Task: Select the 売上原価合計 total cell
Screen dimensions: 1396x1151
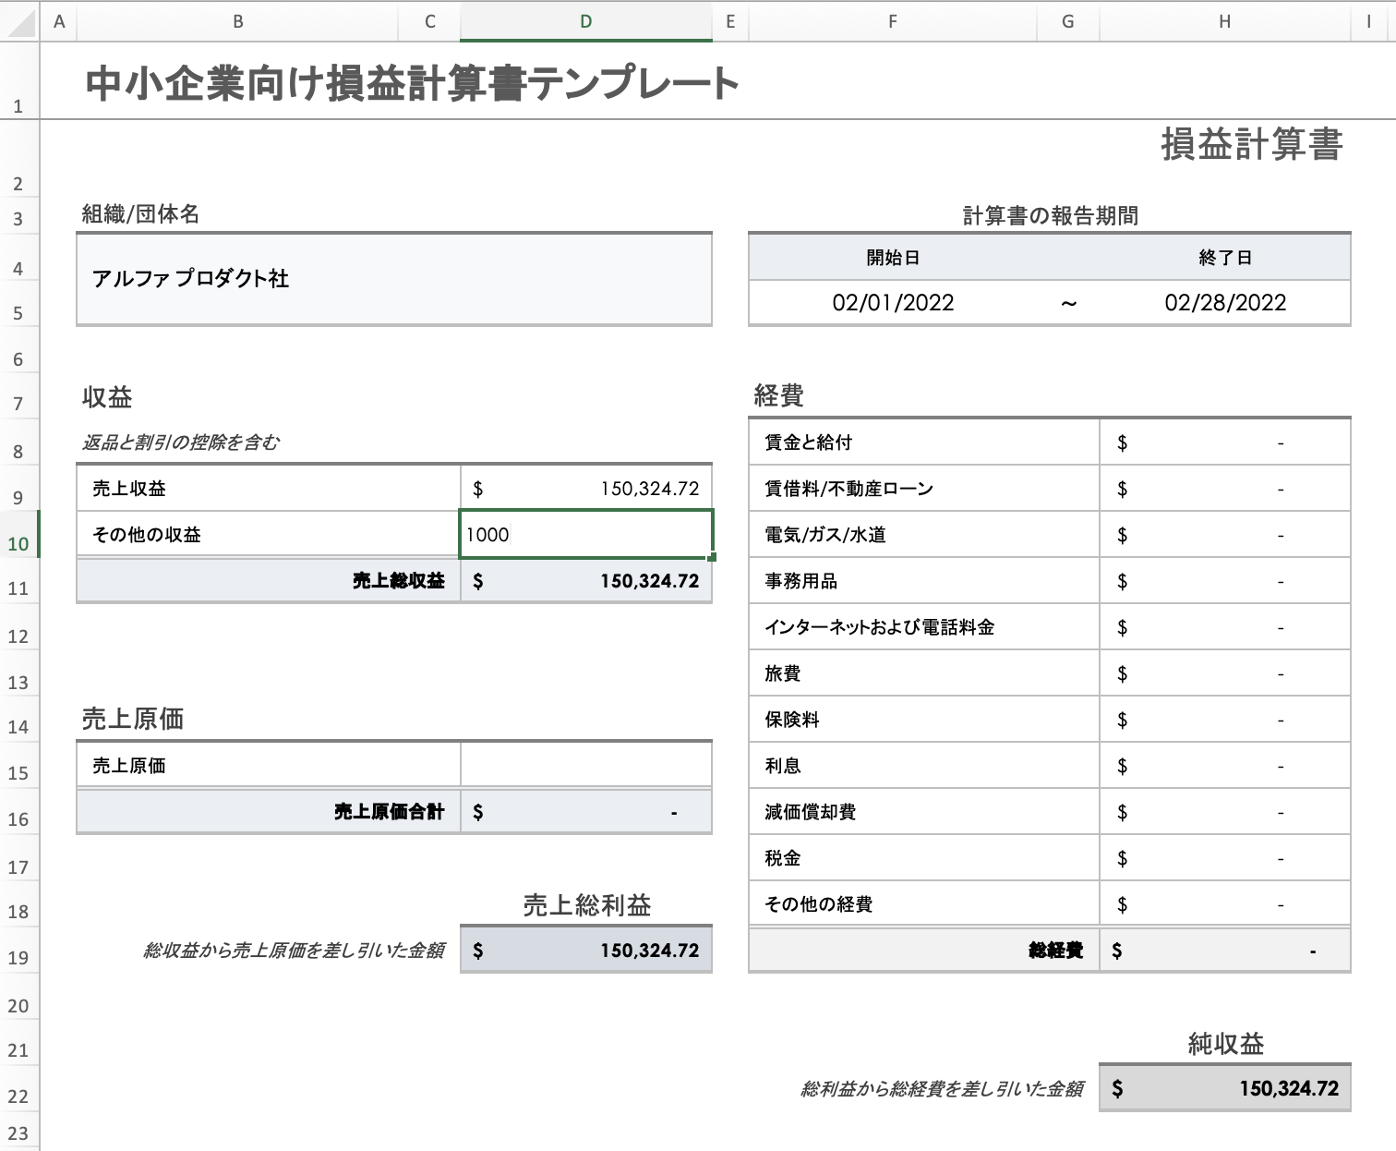Action: point(586,811)
